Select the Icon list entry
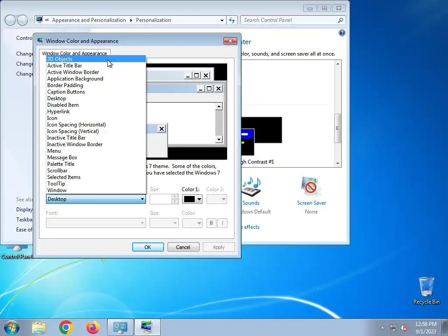This screenshot has width=448, height=336. pos(96,118)
